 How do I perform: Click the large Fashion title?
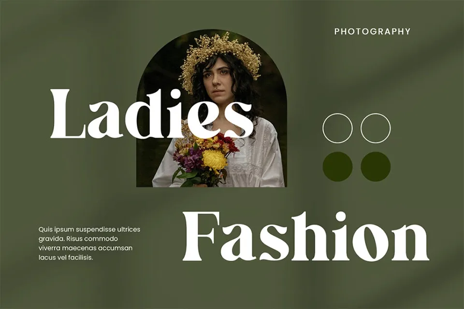click(306, 237)
